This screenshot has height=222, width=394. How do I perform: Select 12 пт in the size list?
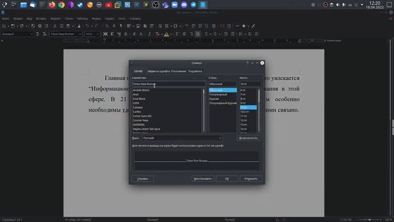coord(248,120)
